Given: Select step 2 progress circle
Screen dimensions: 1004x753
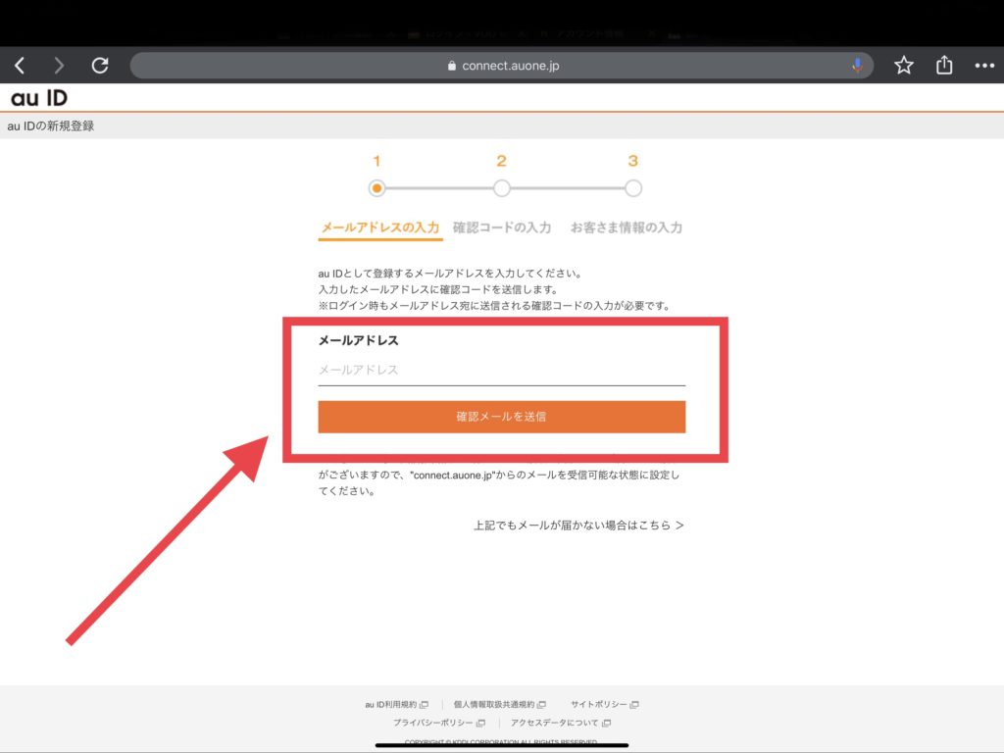Looking at the screenshot, I should pyautogui.click(x=501, y=188).
